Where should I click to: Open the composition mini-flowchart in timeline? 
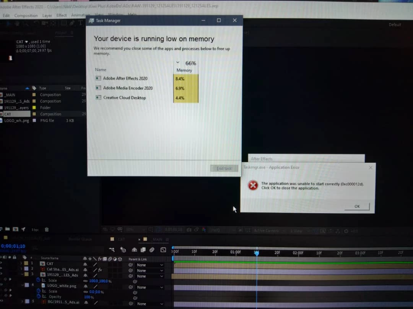(112, 249)
